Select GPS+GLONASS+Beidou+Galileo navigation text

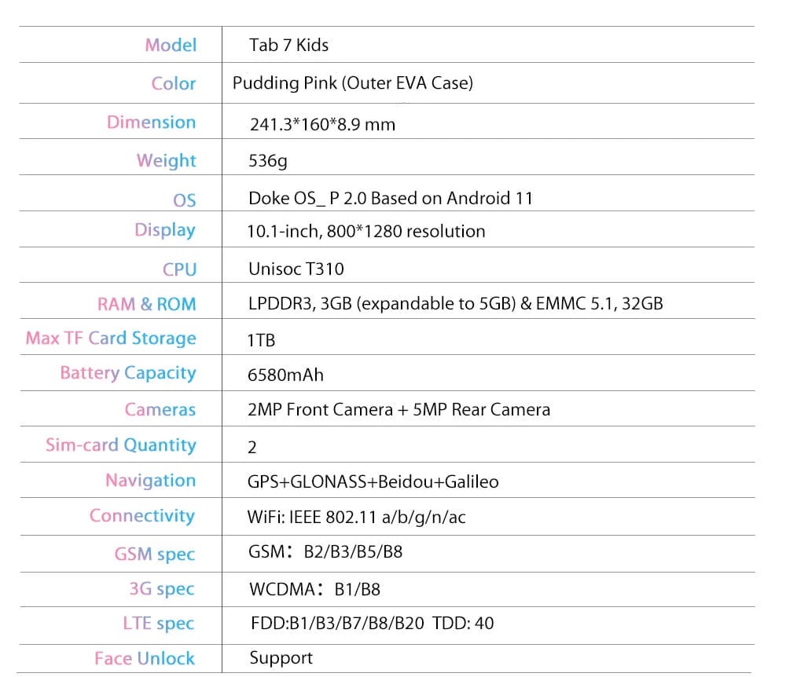click(x=373, y=481)
